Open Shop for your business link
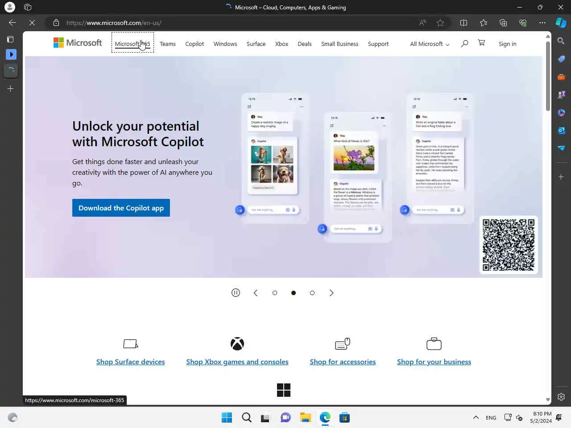This screenshot has height=428, width=571. pos(434,362)
